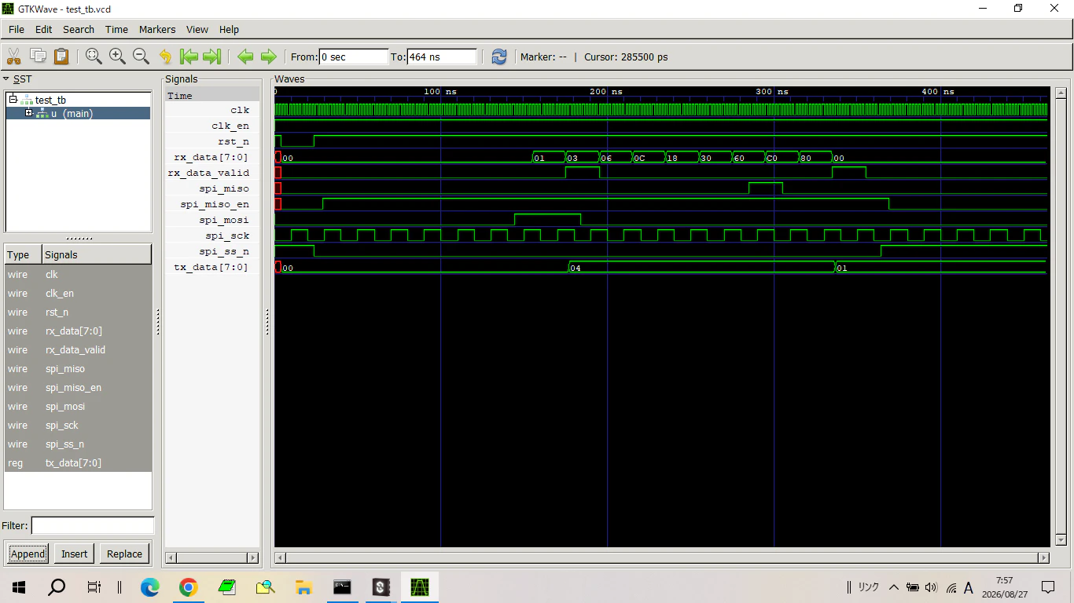This screenshot has height=603, width=1074.
Task: Click the Zoom In icon
Action: click(117, 57)
